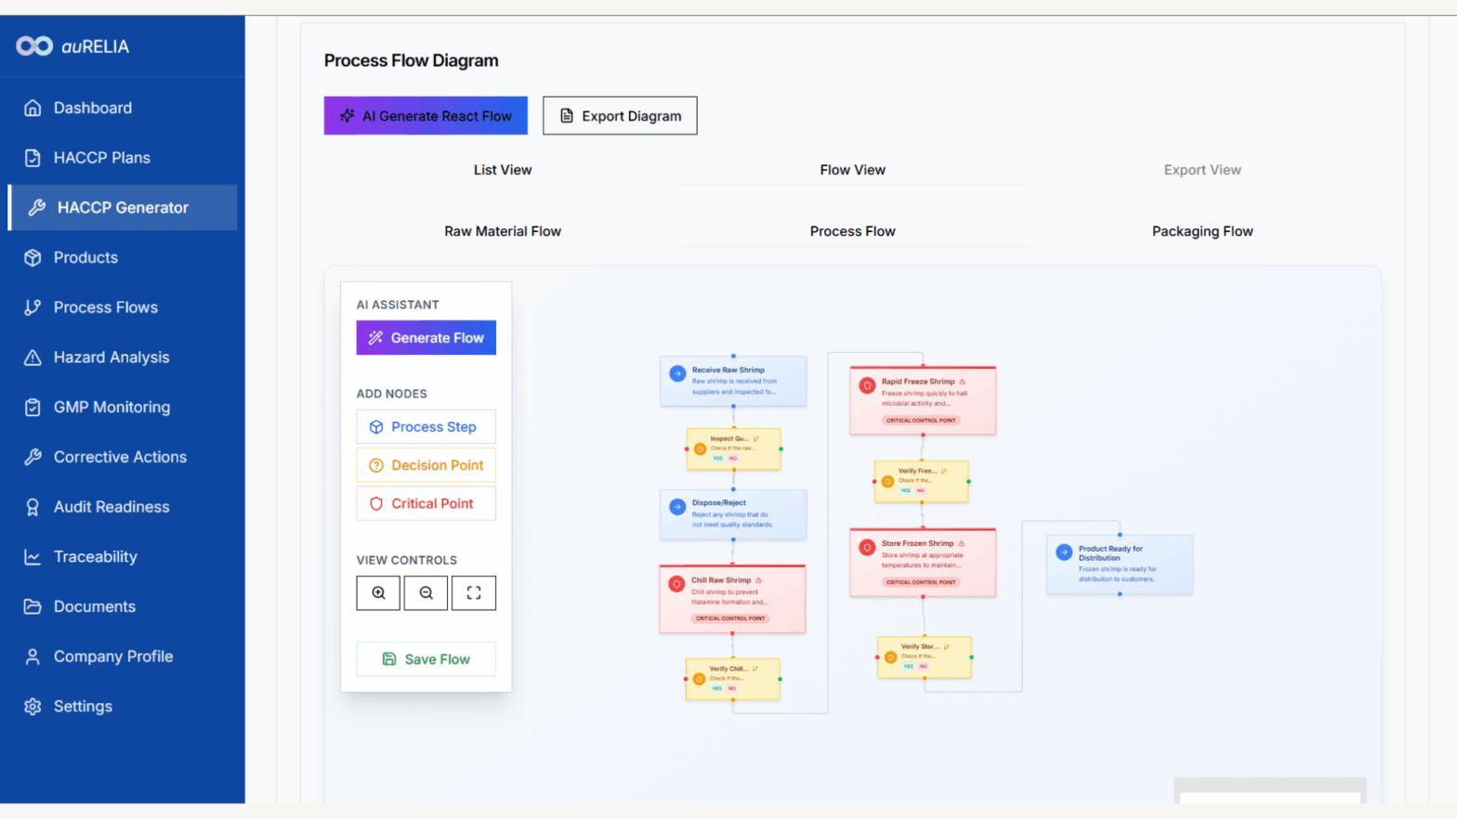
Task: Click the auRELIA infinity logo icon
Action: pos(34,46)
